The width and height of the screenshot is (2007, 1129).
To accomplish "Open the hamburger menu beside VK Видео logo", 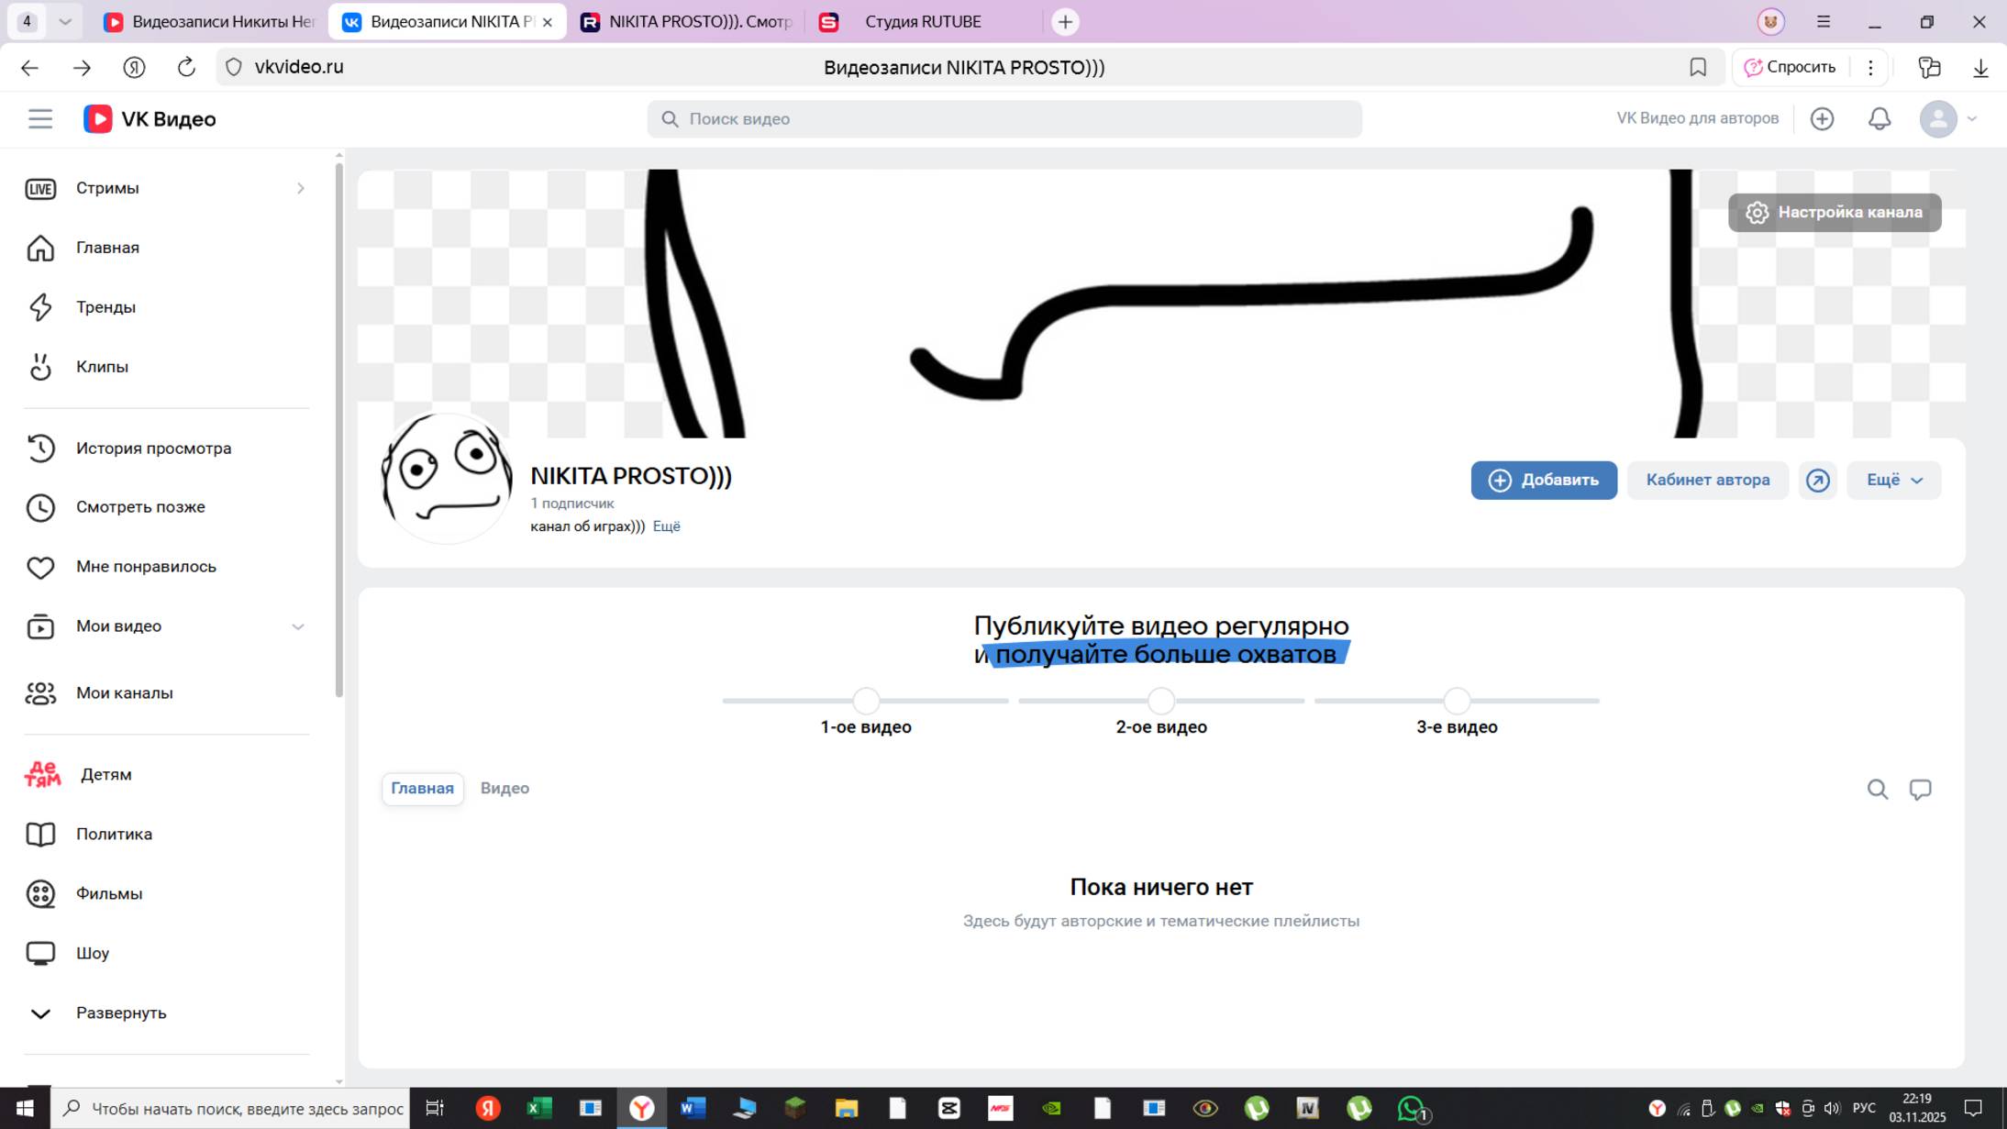I will pos(40,119).
